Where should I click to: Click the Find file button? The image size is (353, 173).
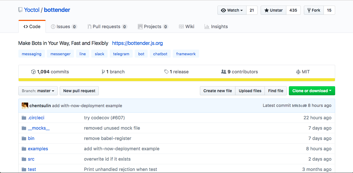[276, 91]
